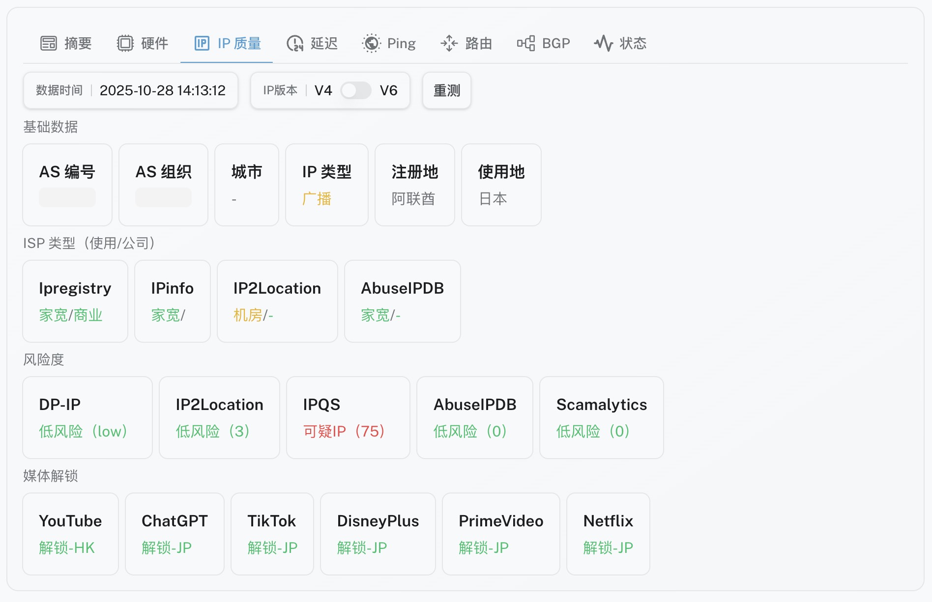Select the V4 label option
This screenshot has width=932, height=602.
[x=323, y=90]
